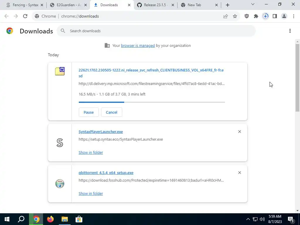Click the Forward navigation arrow
300x225 pixels.
(16, 16)
